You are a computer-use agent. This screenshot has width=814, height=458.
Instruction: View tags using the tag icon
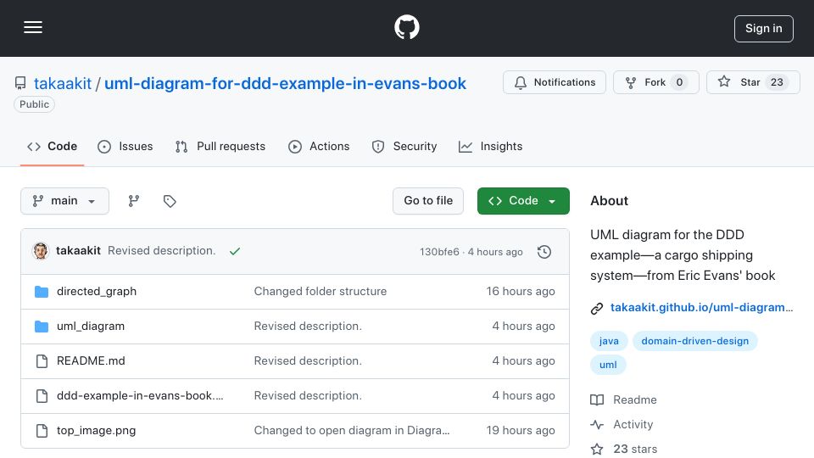(170, 201)
